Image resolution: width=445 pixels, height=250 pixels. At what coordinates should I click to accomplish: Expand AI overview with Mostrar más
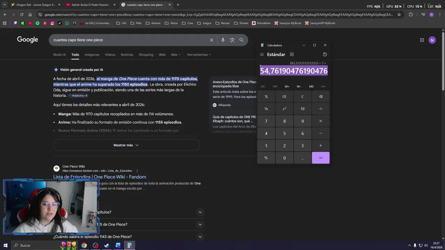(126, 145)
